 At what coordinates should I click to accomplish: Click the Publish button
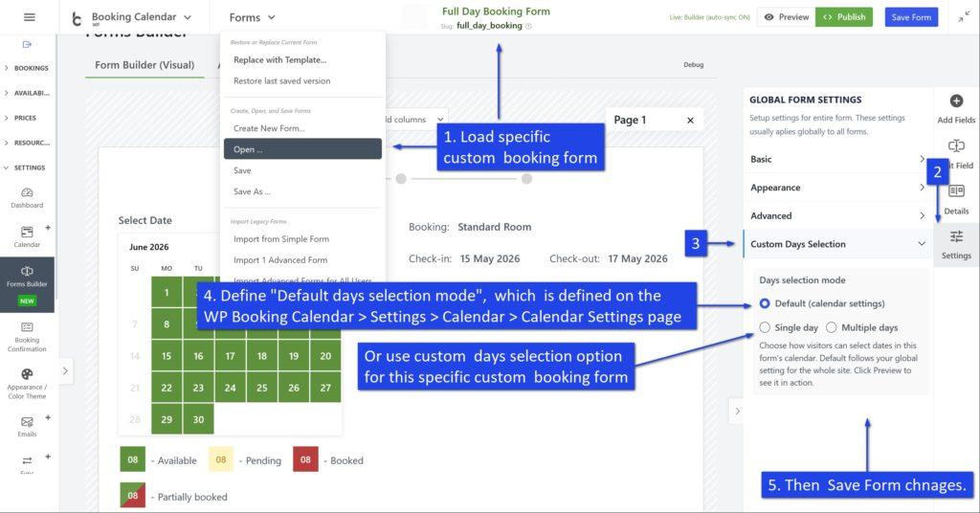[844, 17]
